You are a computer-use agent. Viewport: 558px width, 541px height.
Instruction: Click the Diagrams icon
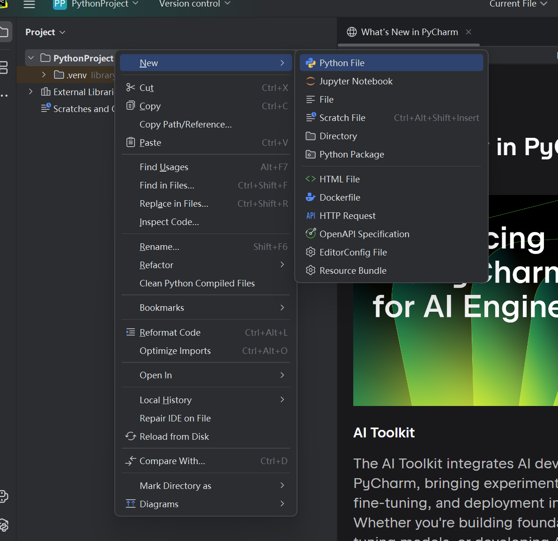[x=131, y=504]
